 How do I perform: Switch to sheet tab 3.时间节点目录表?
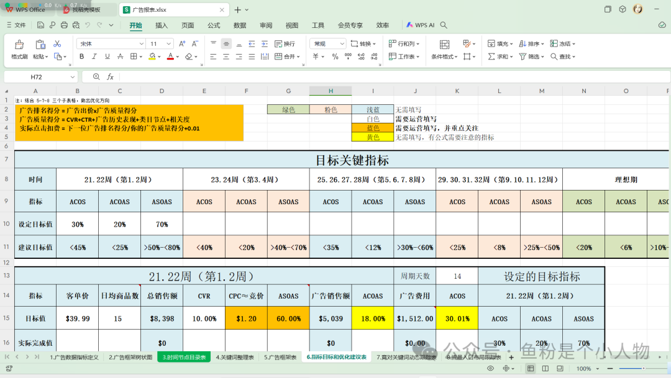pyautogui.click(x=184, y=357)
